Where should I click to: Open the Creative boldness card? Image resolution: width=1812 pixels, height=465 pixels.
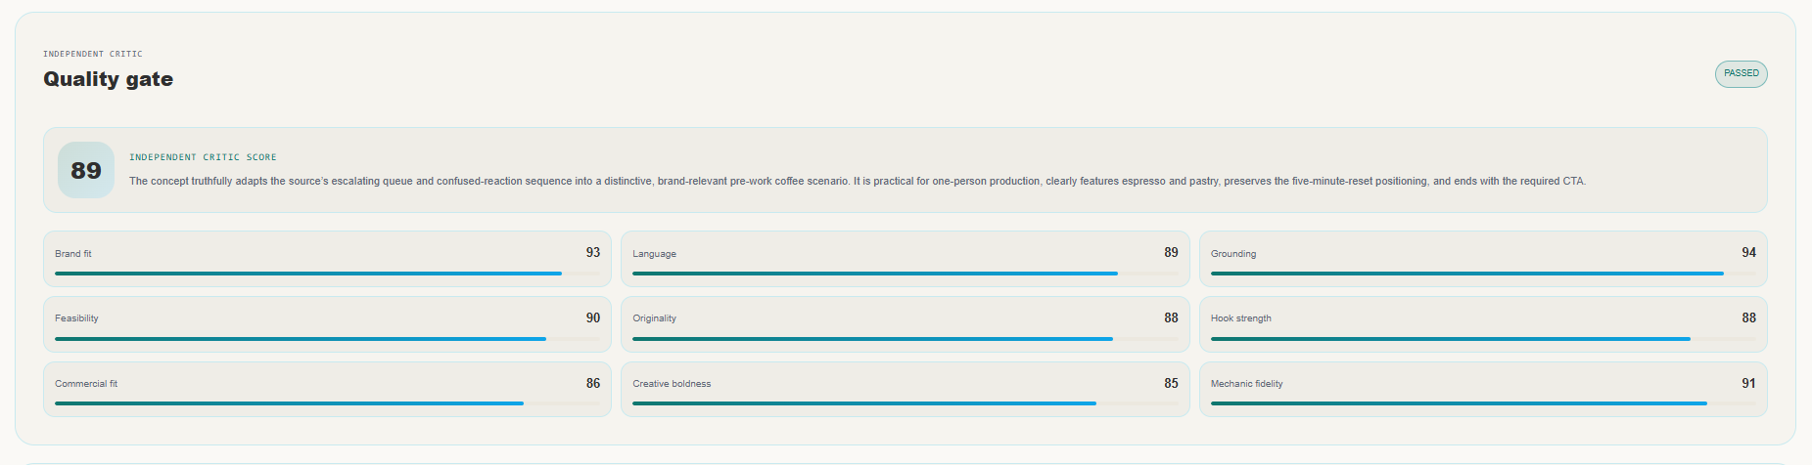pos(905,390)
